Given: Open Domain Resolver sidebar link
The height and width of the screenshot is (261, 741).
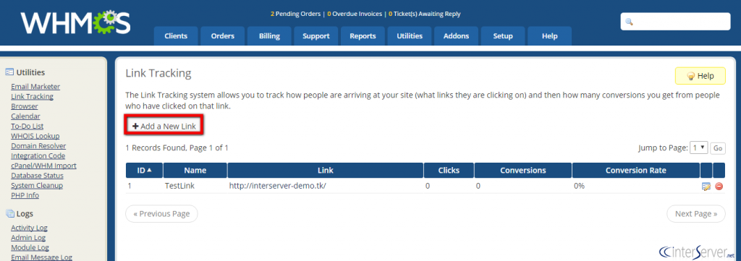Looking at the screenshot, I should (x=39, y=146).
